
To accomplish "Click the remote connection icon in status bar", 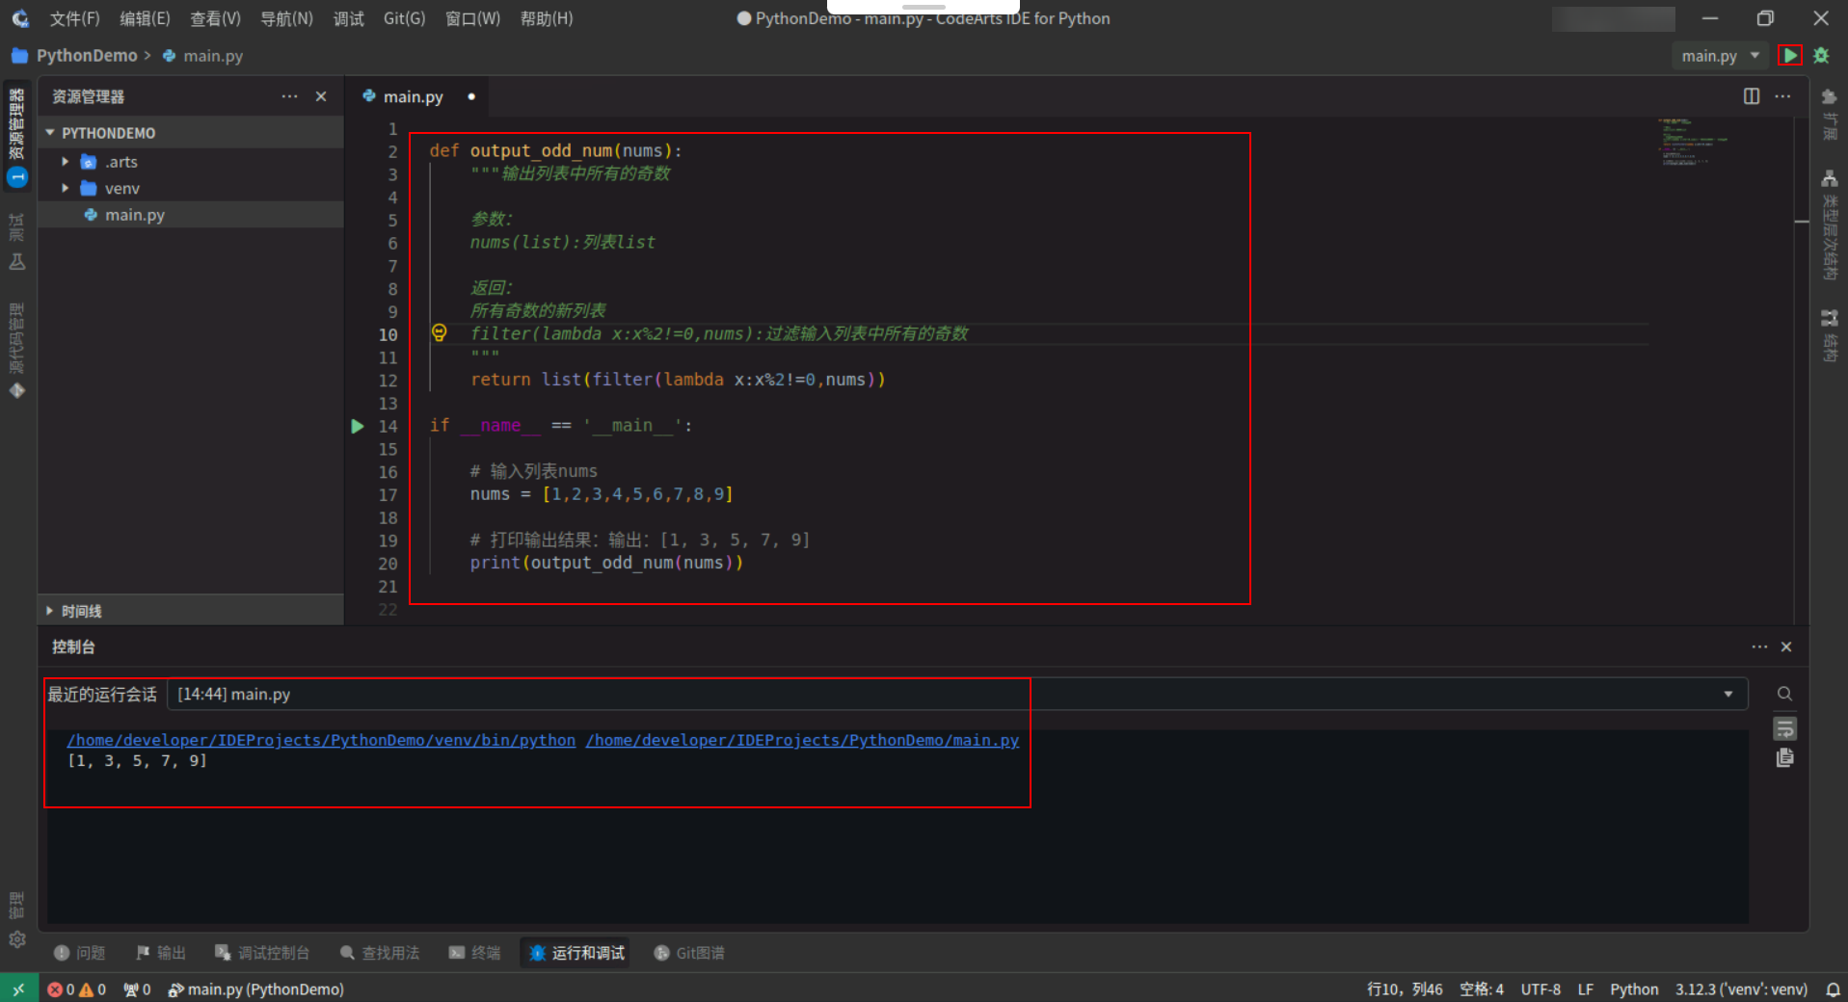I will click(x=18, y=989).
